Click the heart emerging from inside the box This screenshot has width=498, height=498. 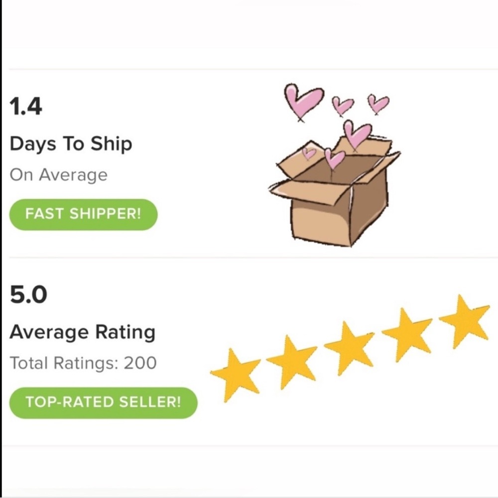334,158
